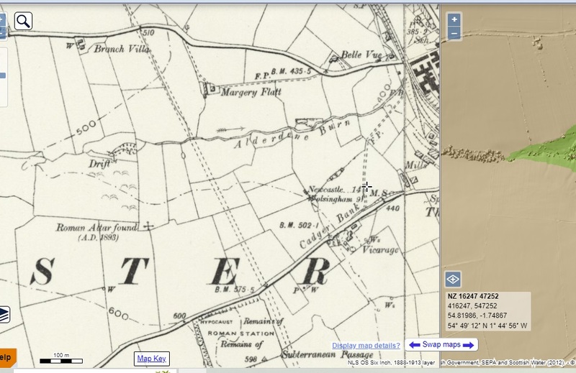
Task: Click the diamond eye icon above the coordinates
Action: (x=454, y=280)
